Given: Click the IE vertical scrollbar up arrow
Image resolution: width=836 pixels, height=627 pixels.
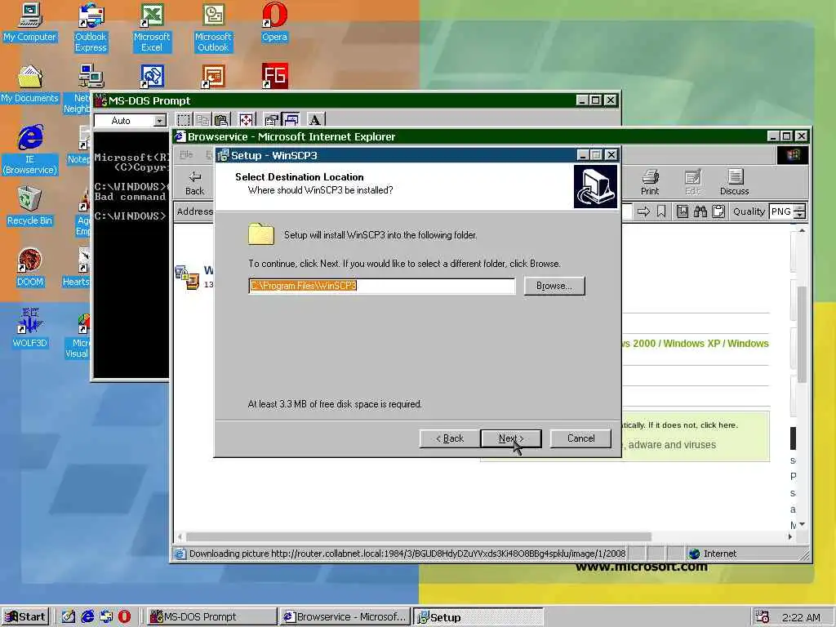Looking at the screenshot, I should click(x=802, y=231).
